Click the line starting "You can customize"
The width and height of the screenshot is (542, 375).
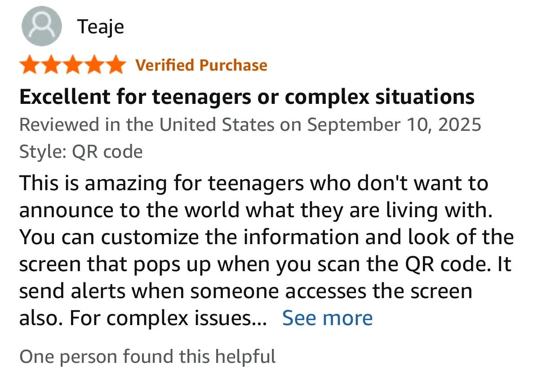(x=266, y=237)
